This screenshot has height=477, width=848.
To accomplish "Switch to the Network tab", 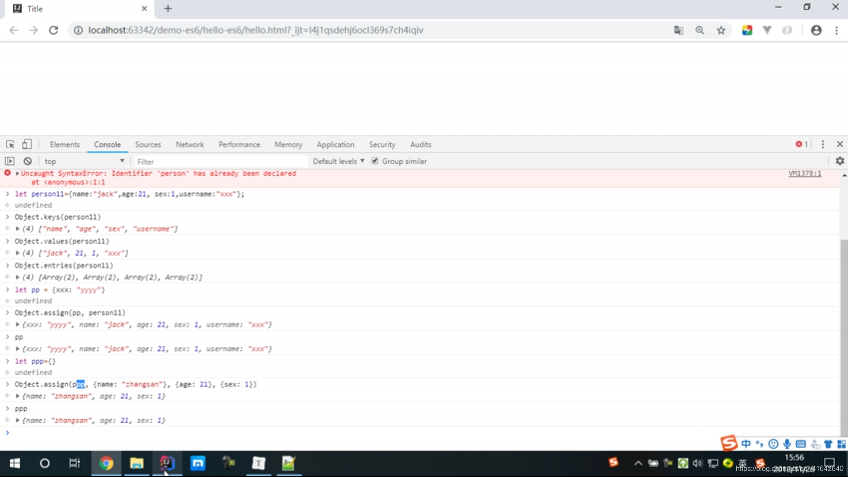I will tap(190, 144).
